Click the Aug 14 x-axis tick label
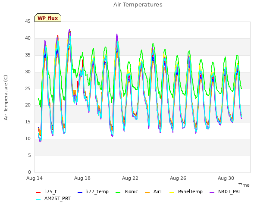Viewport: 276px width, 207px height. 34,178
